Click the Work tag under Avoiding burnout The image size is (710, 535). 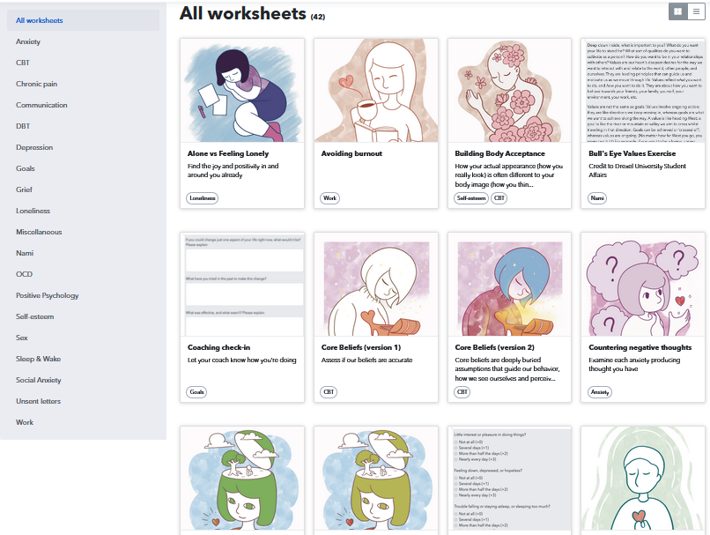(329, 198)
